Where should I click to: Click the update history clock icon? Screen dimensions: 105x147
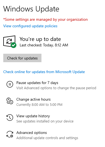10,118
